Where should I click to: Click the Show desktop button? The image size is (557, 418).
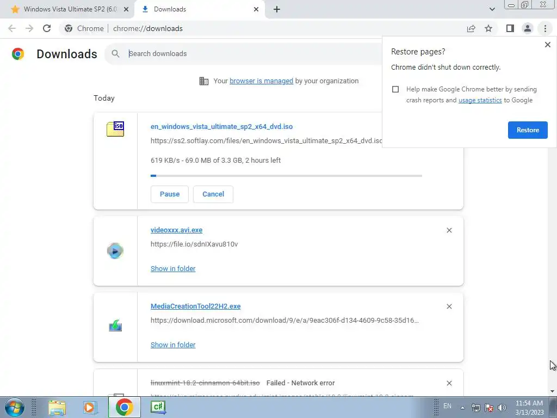[553, 408]
